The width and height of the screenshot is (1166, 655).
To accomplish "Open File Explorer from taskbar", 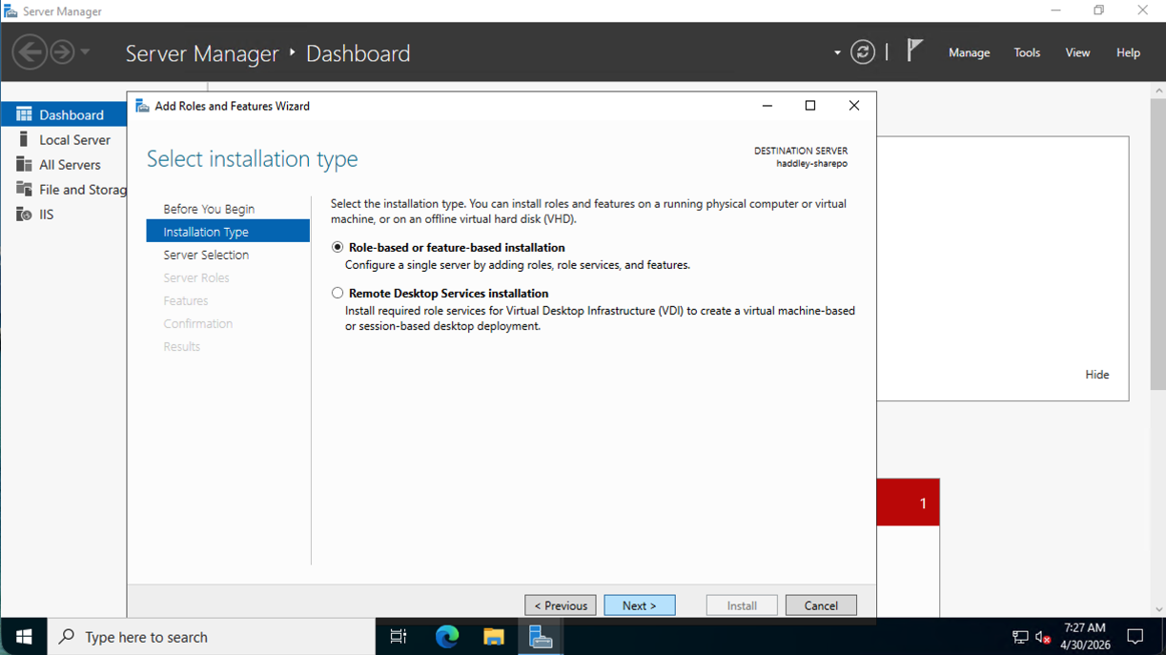I will pyautogui.click(x=493, y=636).
